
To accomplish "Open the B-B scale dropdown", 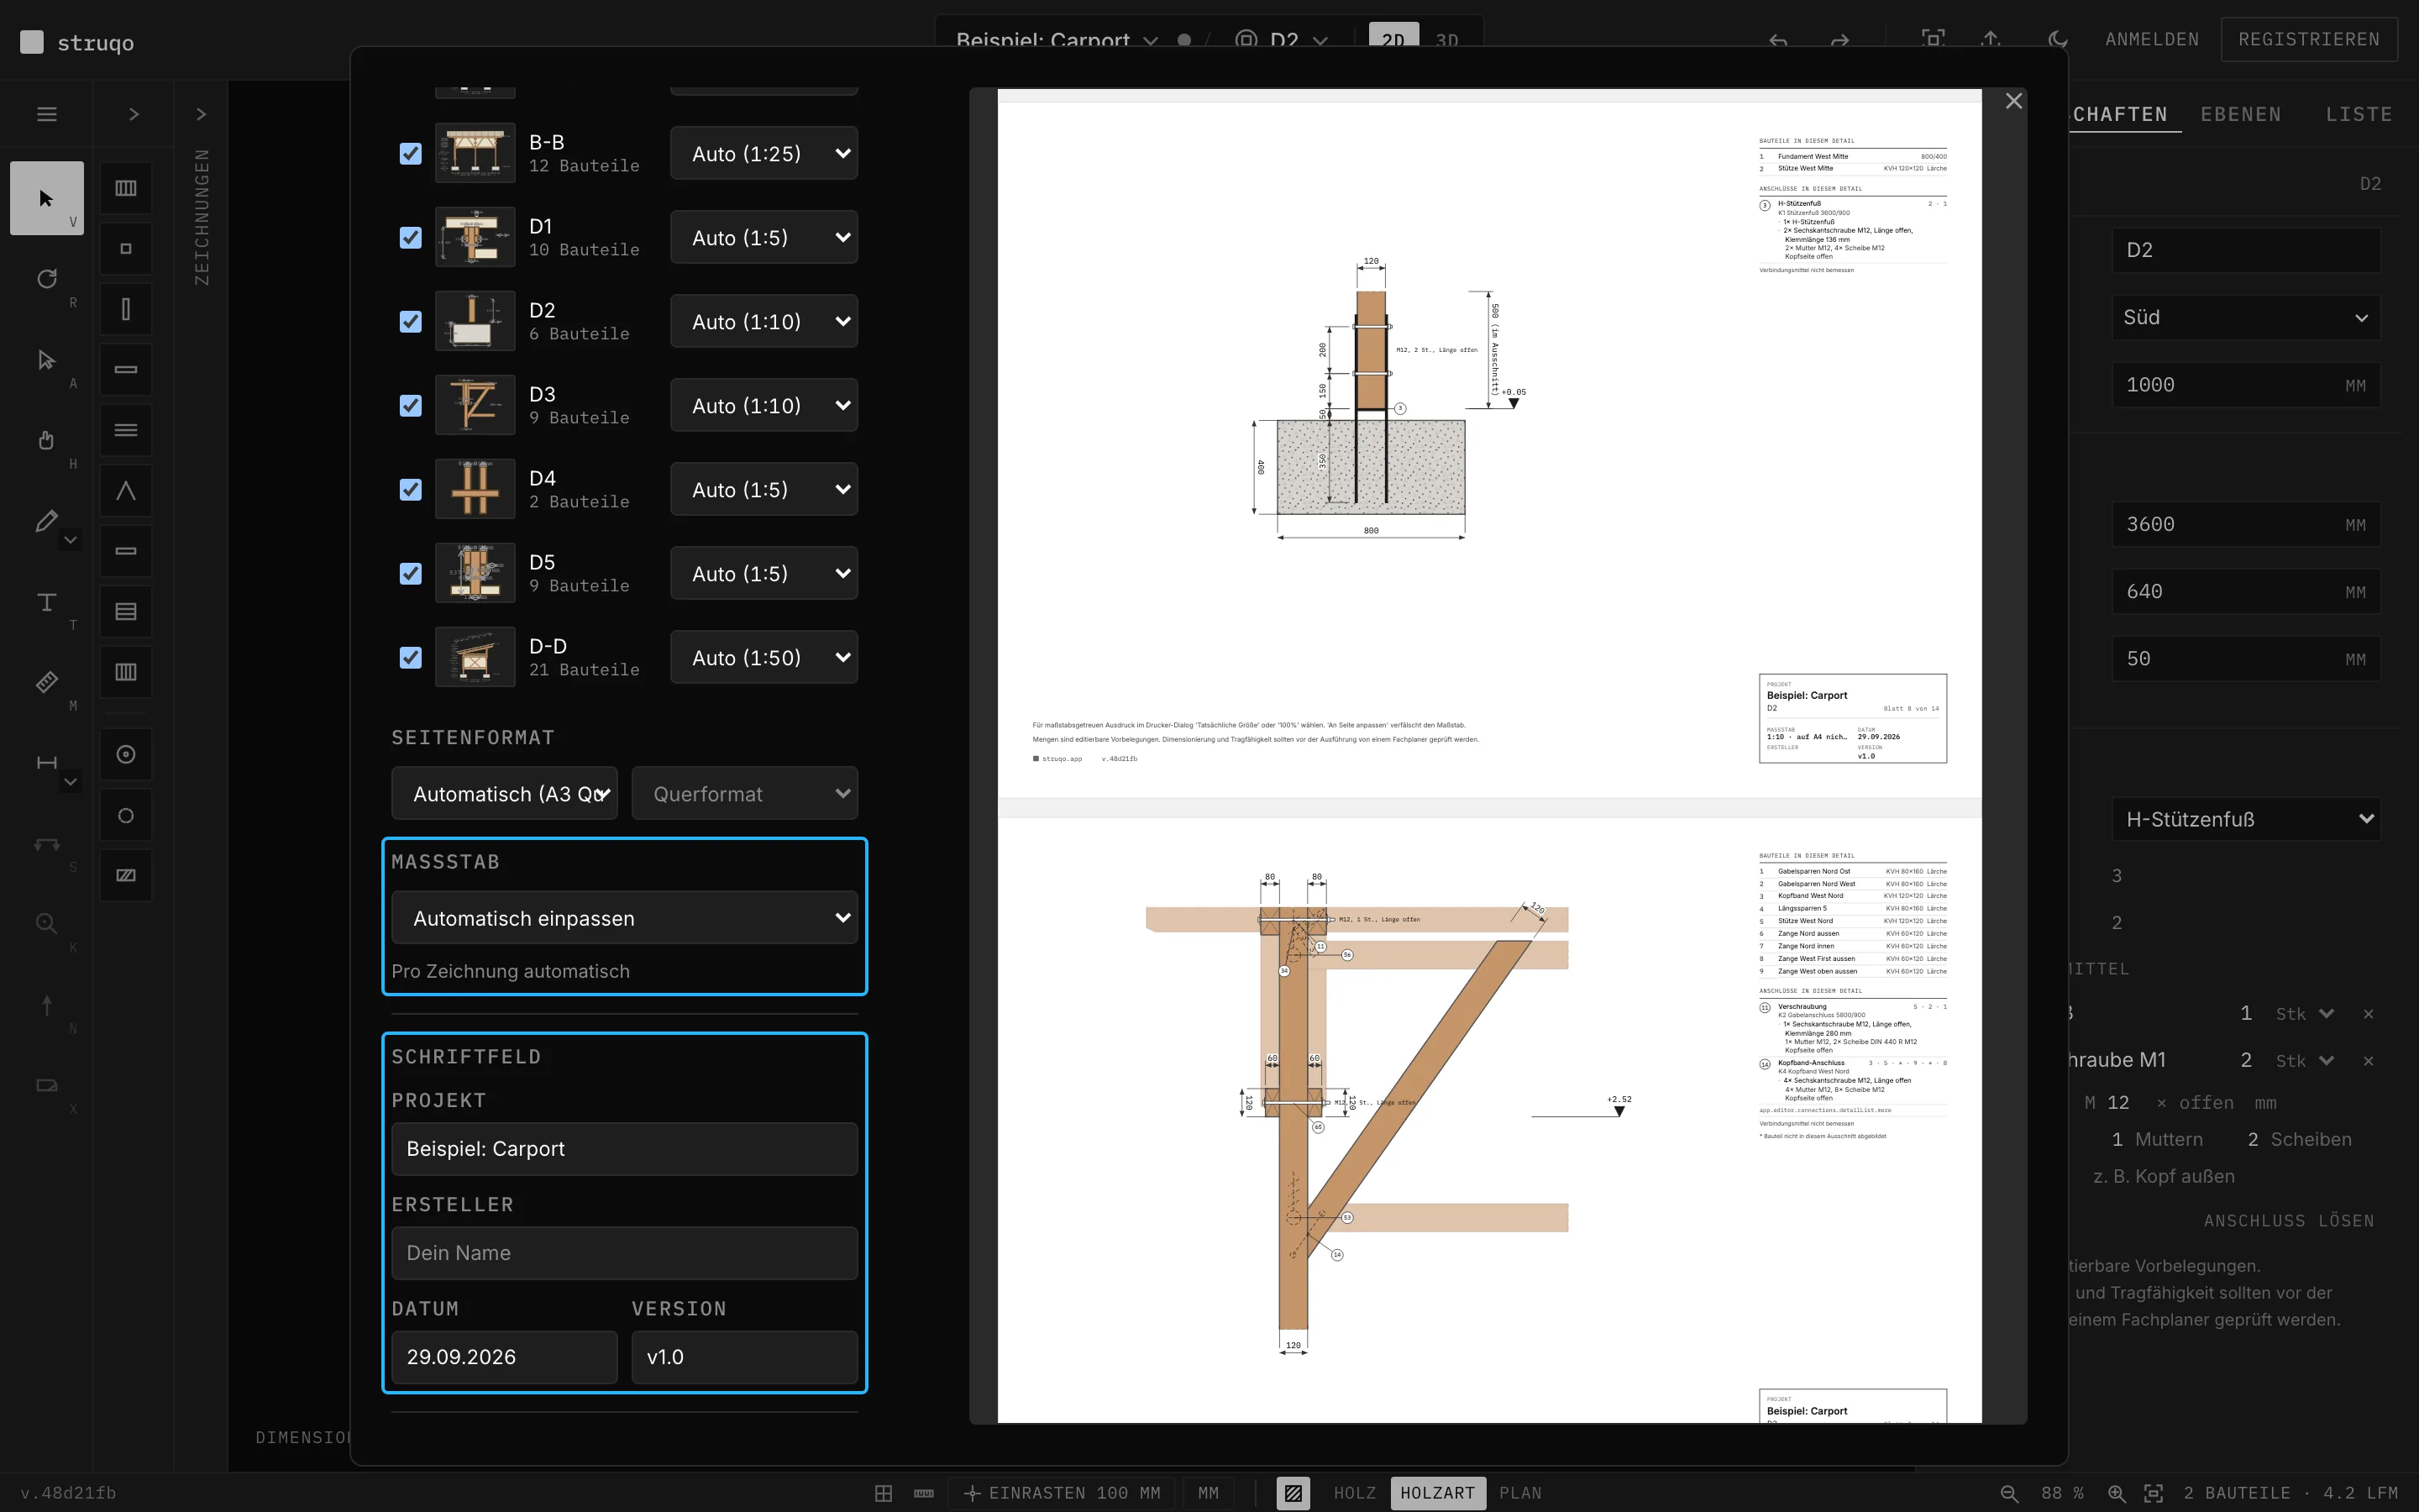I will tap(763, 153).
